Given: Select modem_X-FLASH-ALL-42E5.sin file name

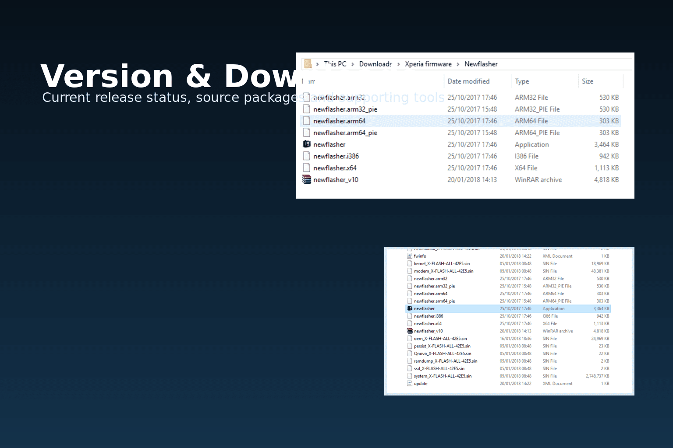Looking at the screenshot, I should [443, 271].
